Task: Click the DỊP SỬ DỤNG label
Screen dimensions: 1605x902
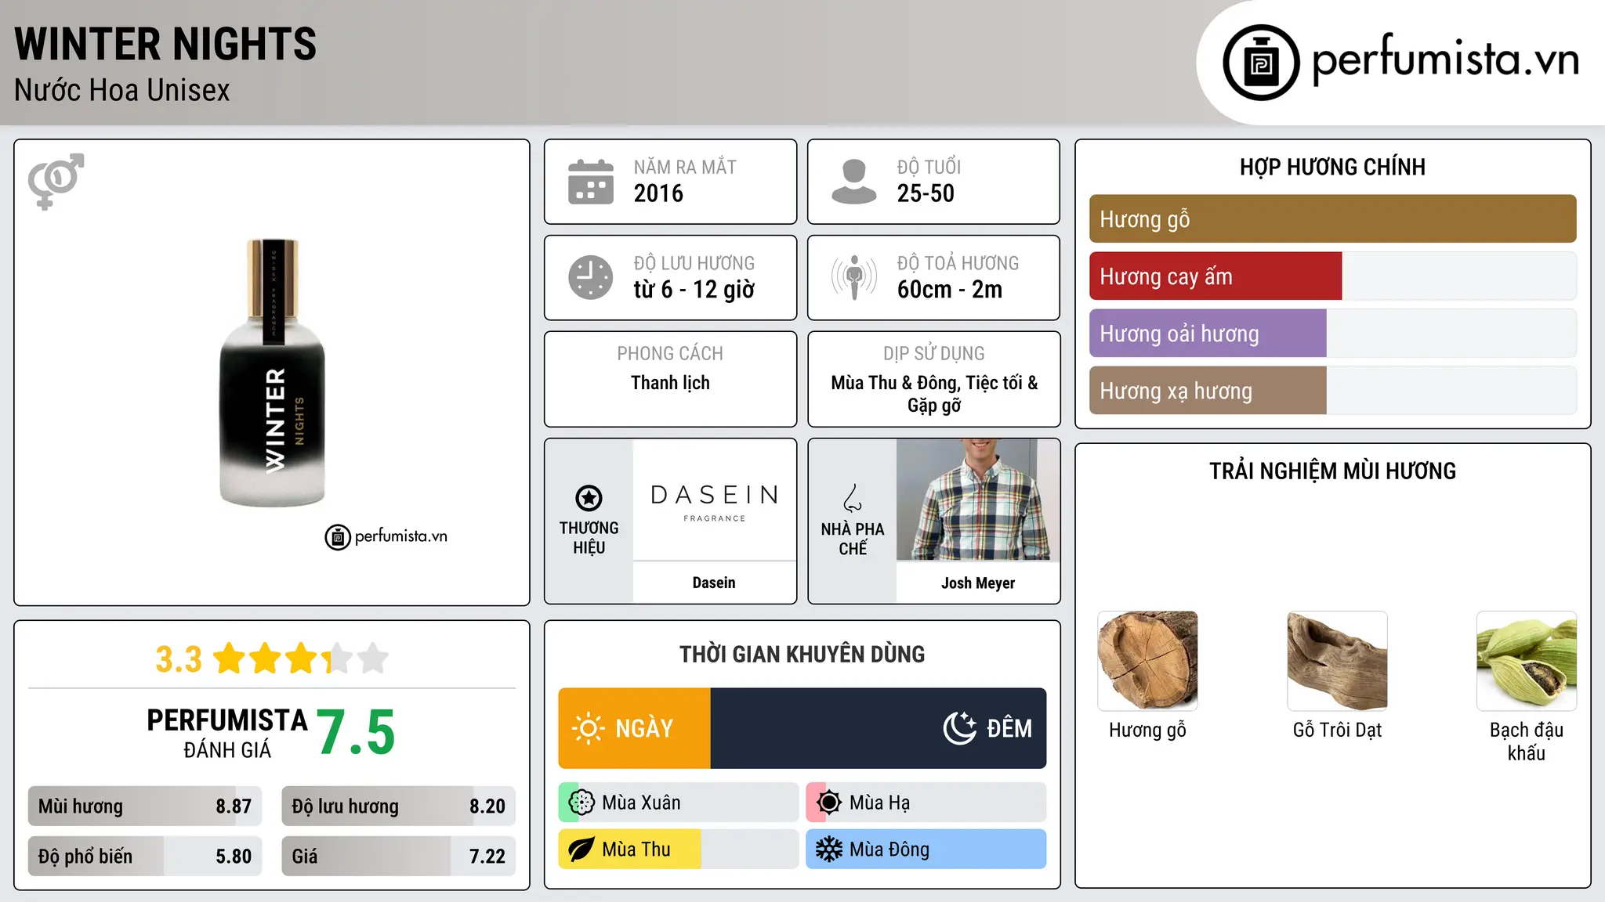Action: (x=934, y=353)
